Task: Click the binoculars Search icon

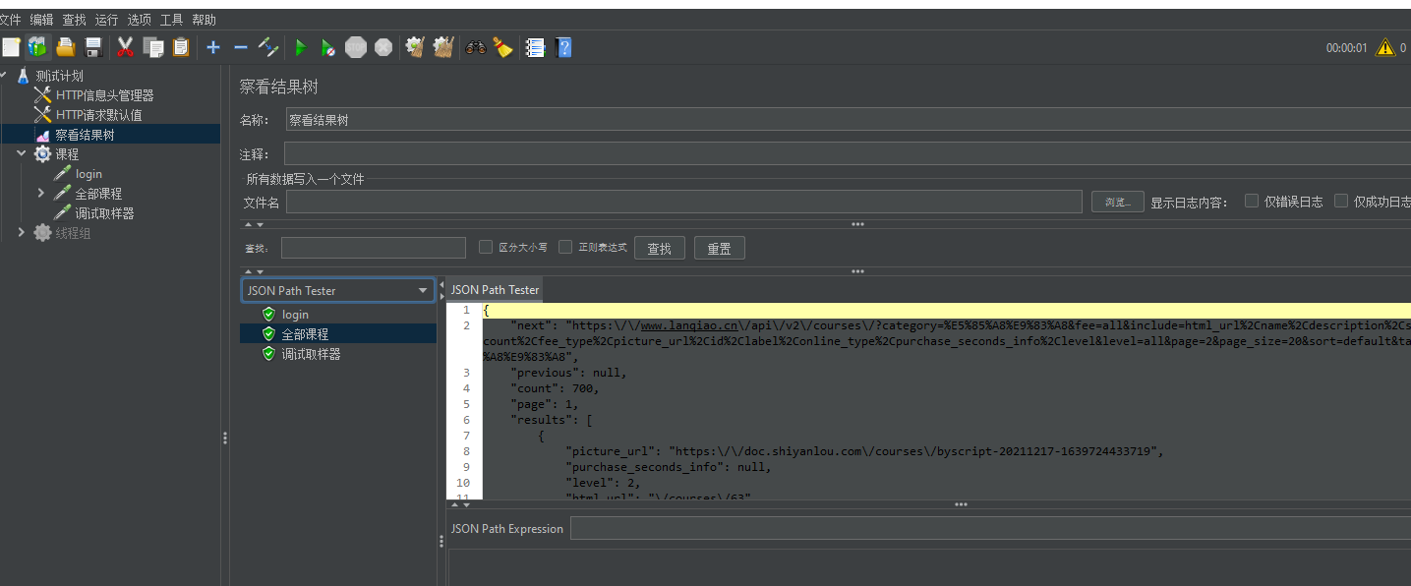Action: point(476,46)
